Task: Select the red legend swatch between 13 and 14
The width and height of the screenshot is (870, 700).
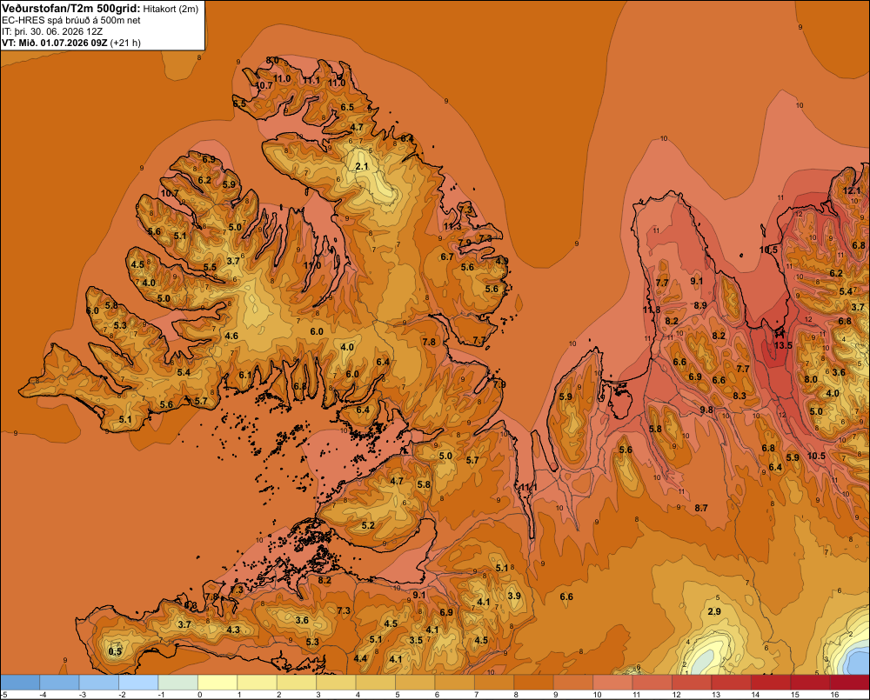Action: pyautogui.click(x=732, y=683)
